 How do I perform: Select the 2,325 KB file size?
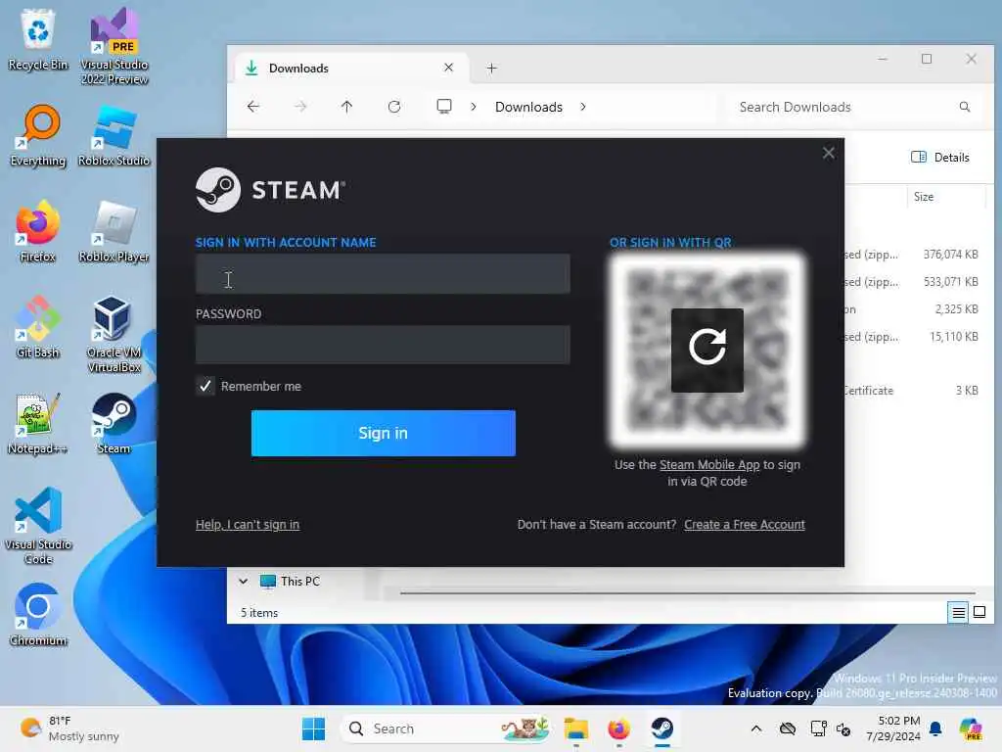(956, 309)
